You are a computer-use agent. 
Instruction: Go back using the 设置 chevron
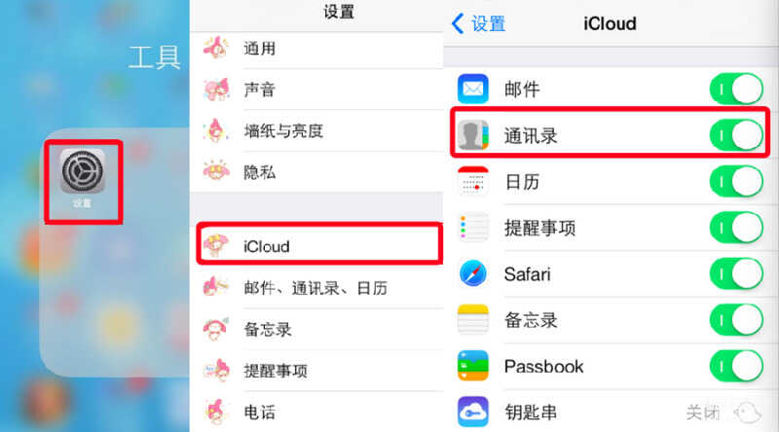(478, 23)
